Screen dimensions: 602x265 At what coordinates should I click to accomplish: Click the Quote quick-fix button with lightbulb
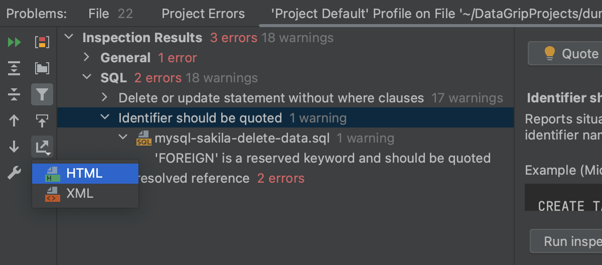click(565, 53)
